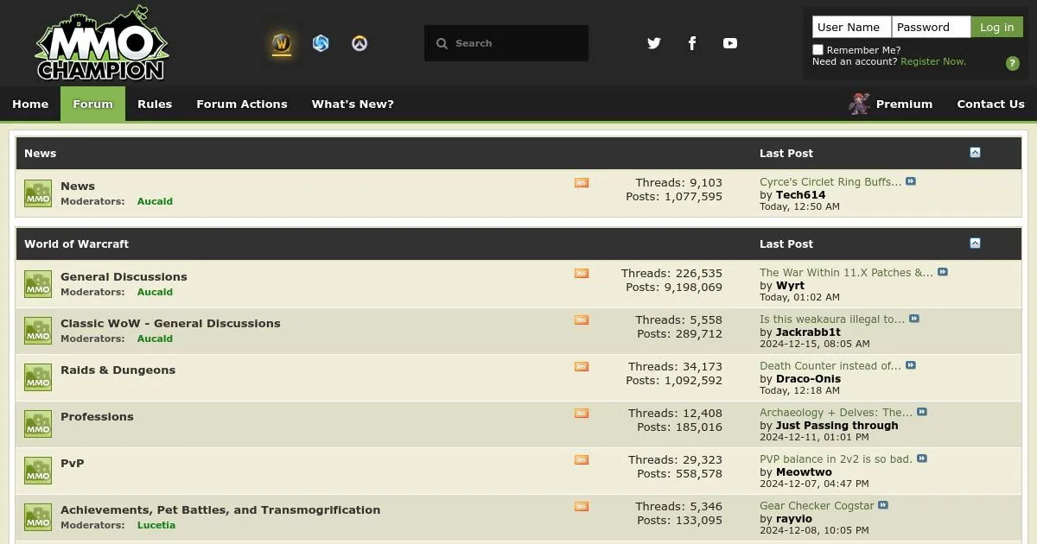Screen dimensions: 1037x544
Task: Open moderator Lucetia's profile
Action: 156,525
